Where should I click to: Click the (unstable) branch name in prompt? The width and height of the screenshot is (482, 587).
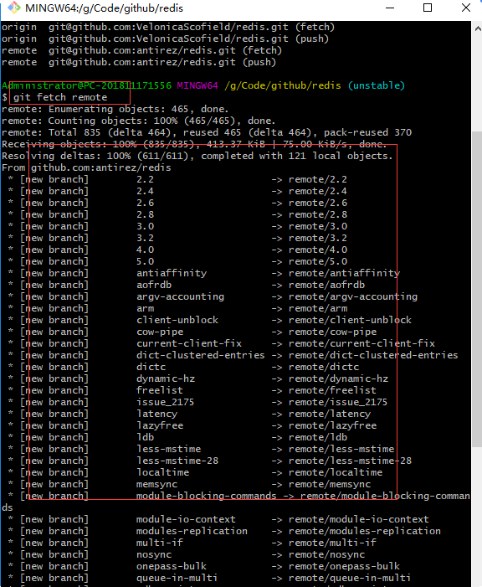click(x=376, y=85)
